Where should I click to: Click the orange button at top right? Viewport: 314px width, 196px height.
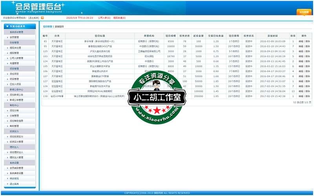click(303, 12)
